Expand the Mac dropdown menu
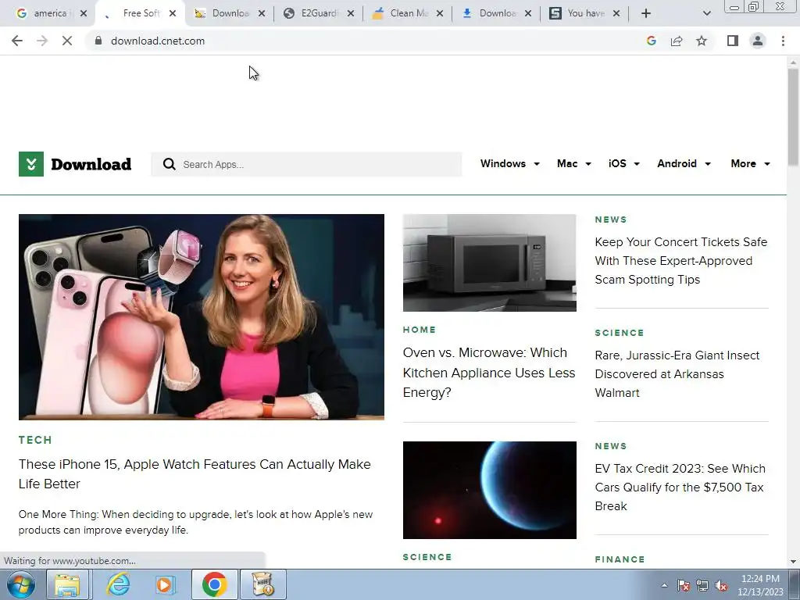This screenshot has width=800, height=600. pyautogui.click(x=574, y=164)
